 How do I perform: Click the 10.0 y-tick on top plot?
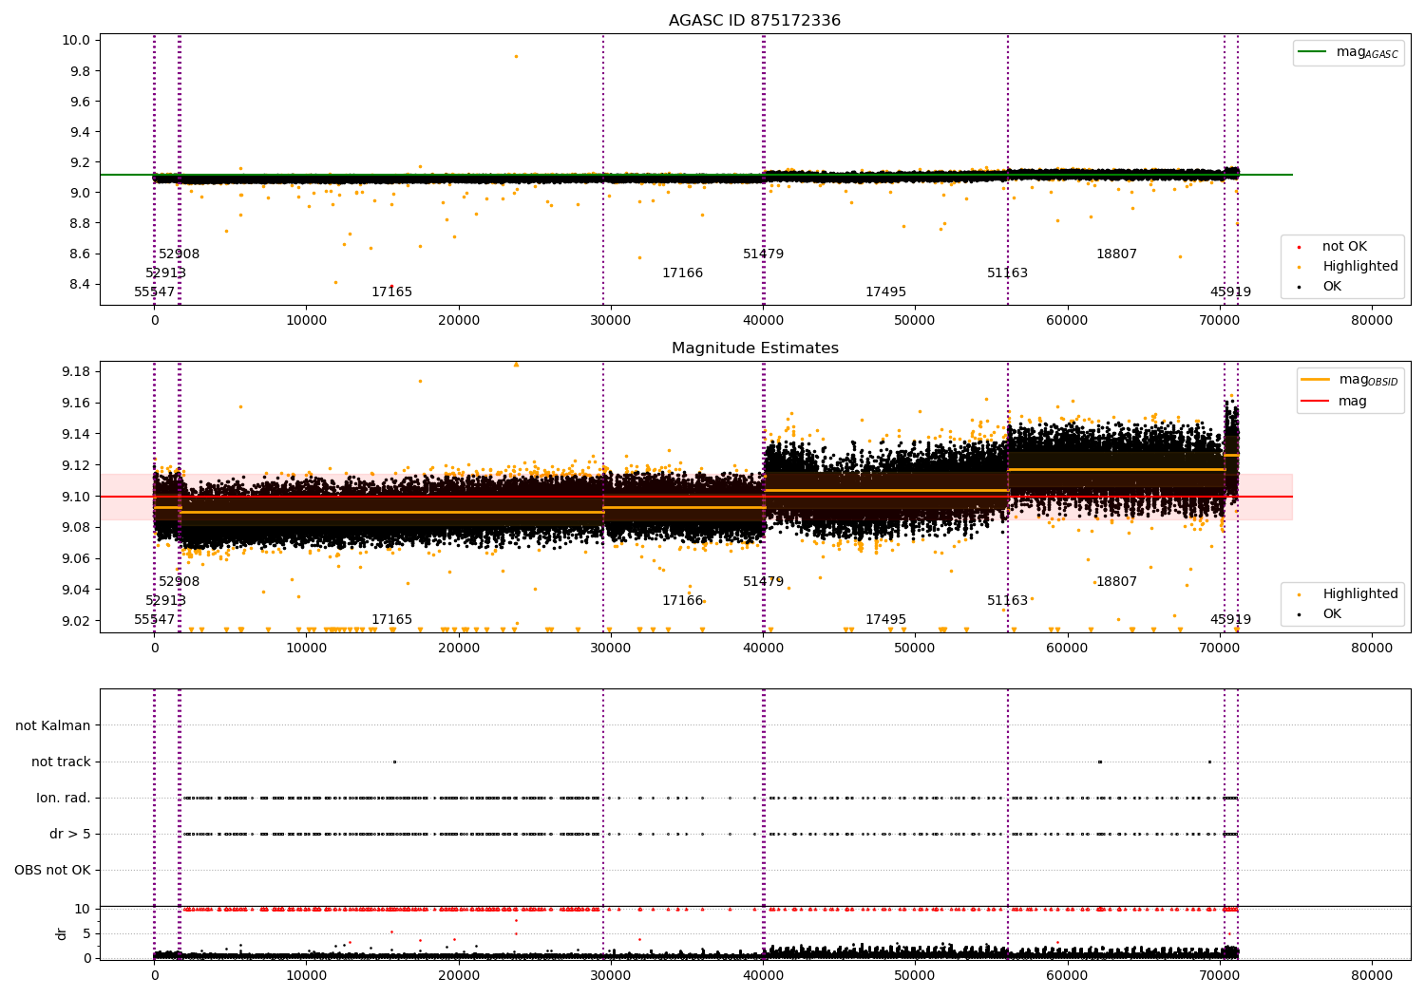click(76, 40)
